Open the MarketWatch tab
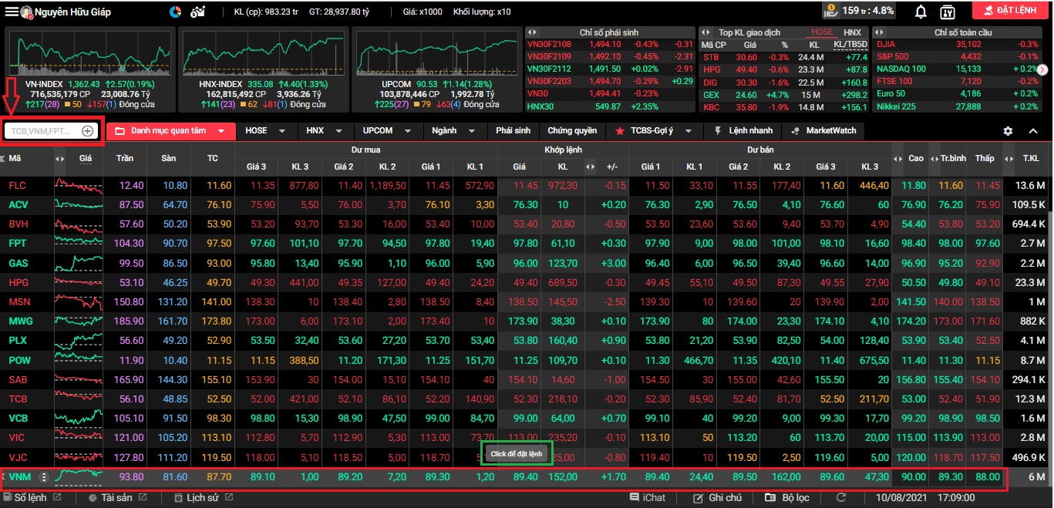 823,131
